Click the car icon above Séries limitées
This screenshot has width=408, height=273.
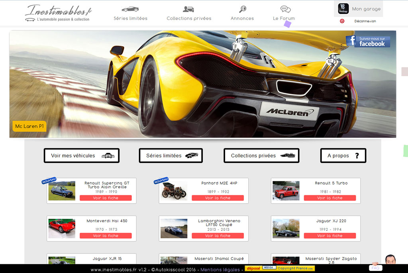(130, 10)
